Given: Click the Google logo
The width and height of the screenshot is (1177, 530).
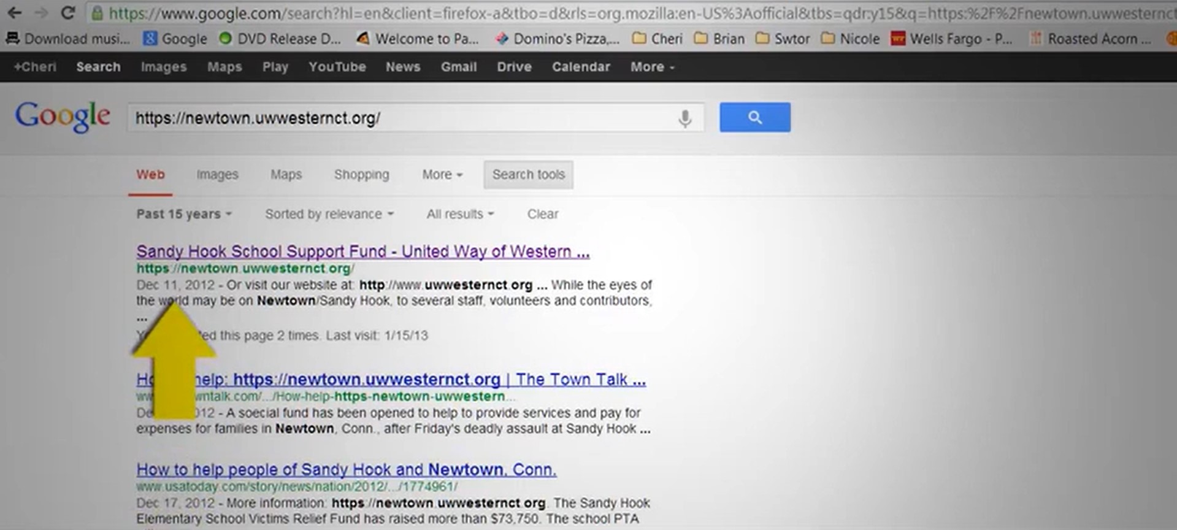Looking at the screenshot, I should pos(63,117).
